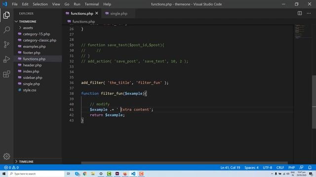Open header.php in the explorer

click(x=32, y=65)
